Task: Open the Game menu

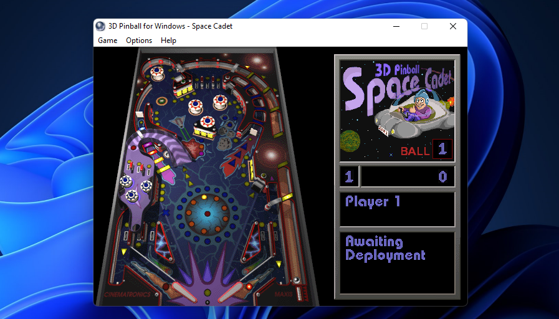Action: pyautogui.click(x=107, y=40)
